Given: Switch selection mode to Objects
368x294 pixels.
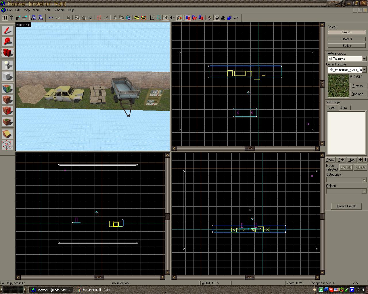Looking at the screenshot, I should coord(346,39).
